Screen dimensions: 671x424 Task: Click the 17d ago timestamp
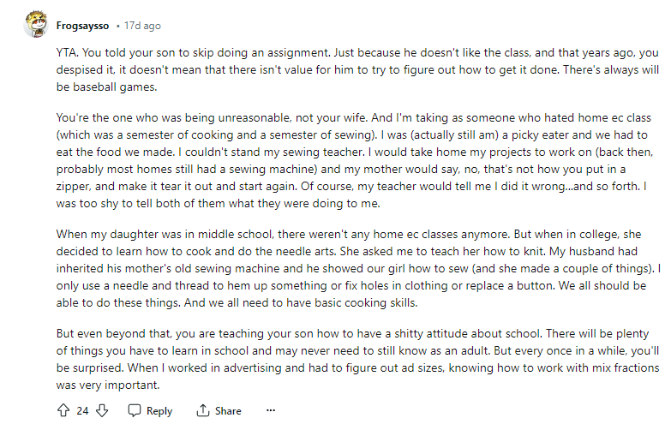(142, 26)
